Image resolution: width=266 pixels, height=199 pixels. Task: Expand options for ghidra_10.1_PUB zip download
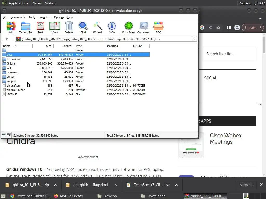point(55,185)
